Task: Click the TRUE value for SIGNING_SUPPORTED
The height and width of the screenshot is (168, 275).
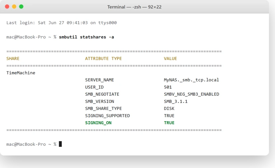Action: (169, 116)
